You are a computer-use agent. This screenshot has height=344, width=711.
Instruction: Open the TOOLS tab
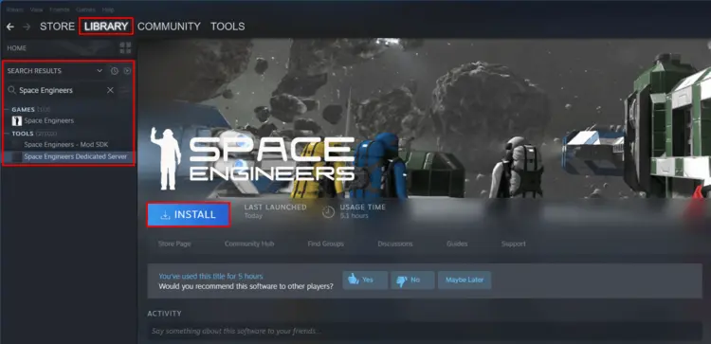coord(228,27)
